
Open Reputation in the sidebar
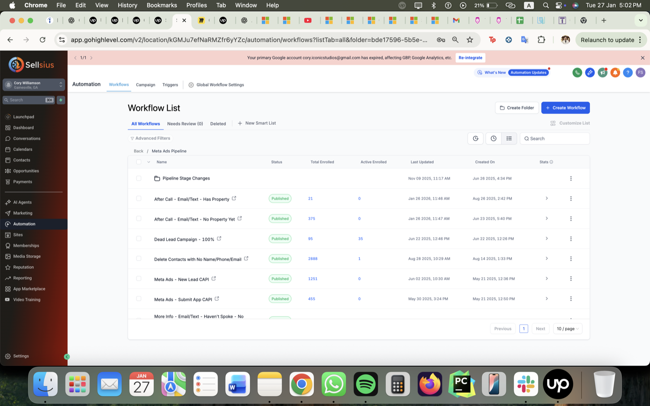coord(23,267)
